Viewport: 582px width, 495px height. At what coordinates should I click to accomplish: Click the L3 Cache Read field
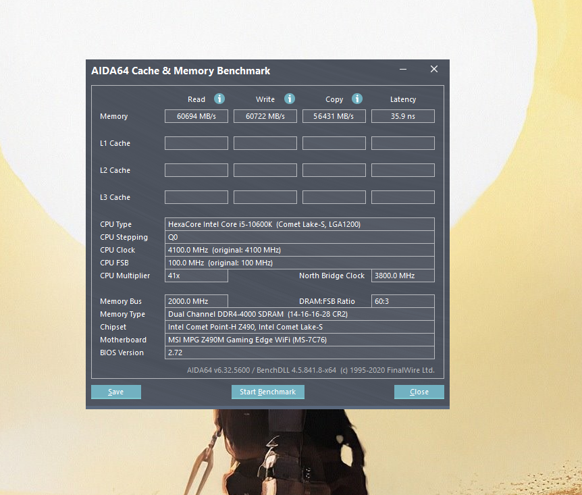196,197
